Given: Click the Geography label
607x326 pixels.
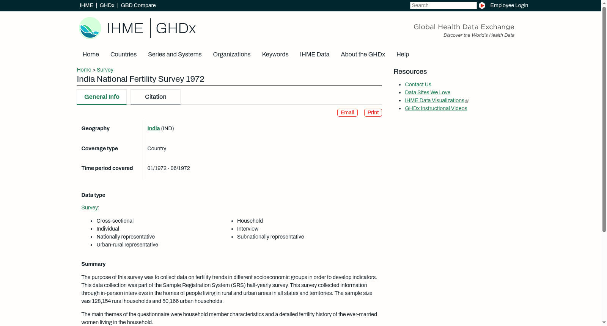Looking at the screenshot, I should 95,128.
